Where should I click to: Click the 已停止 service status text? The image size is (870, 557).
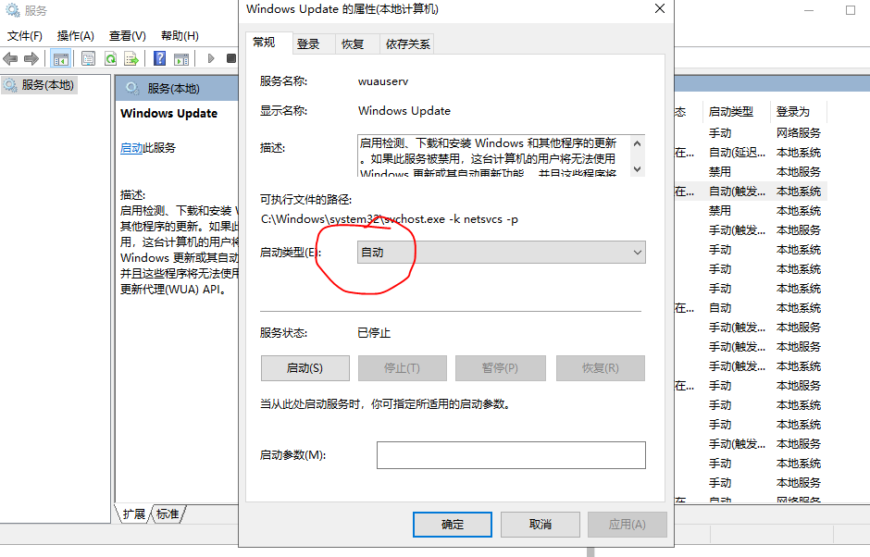(374, 333)
